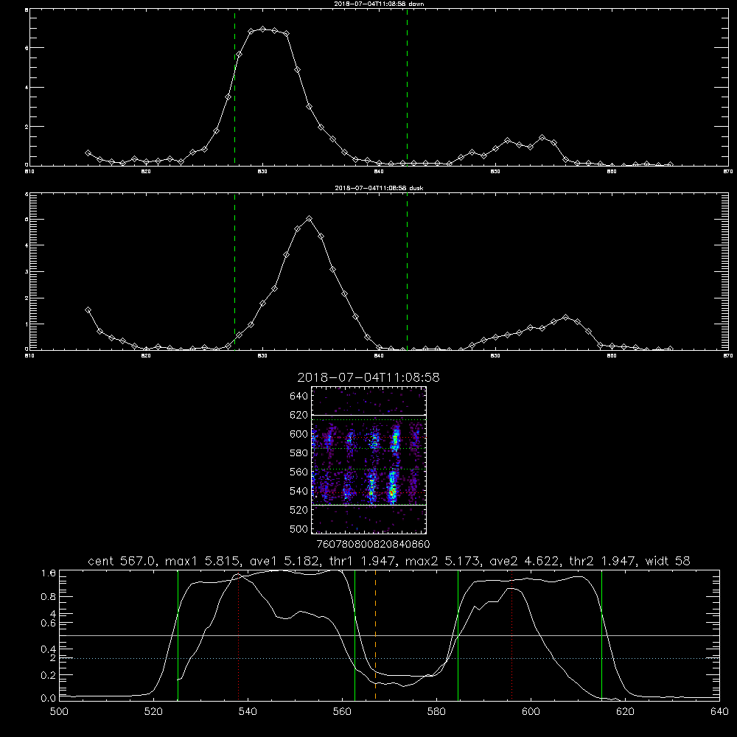The height and width of the screenshot is (737, 737).
Task: Click the 0.8 label on the bottom plot y-axis
Action: (x=49, y=596)
